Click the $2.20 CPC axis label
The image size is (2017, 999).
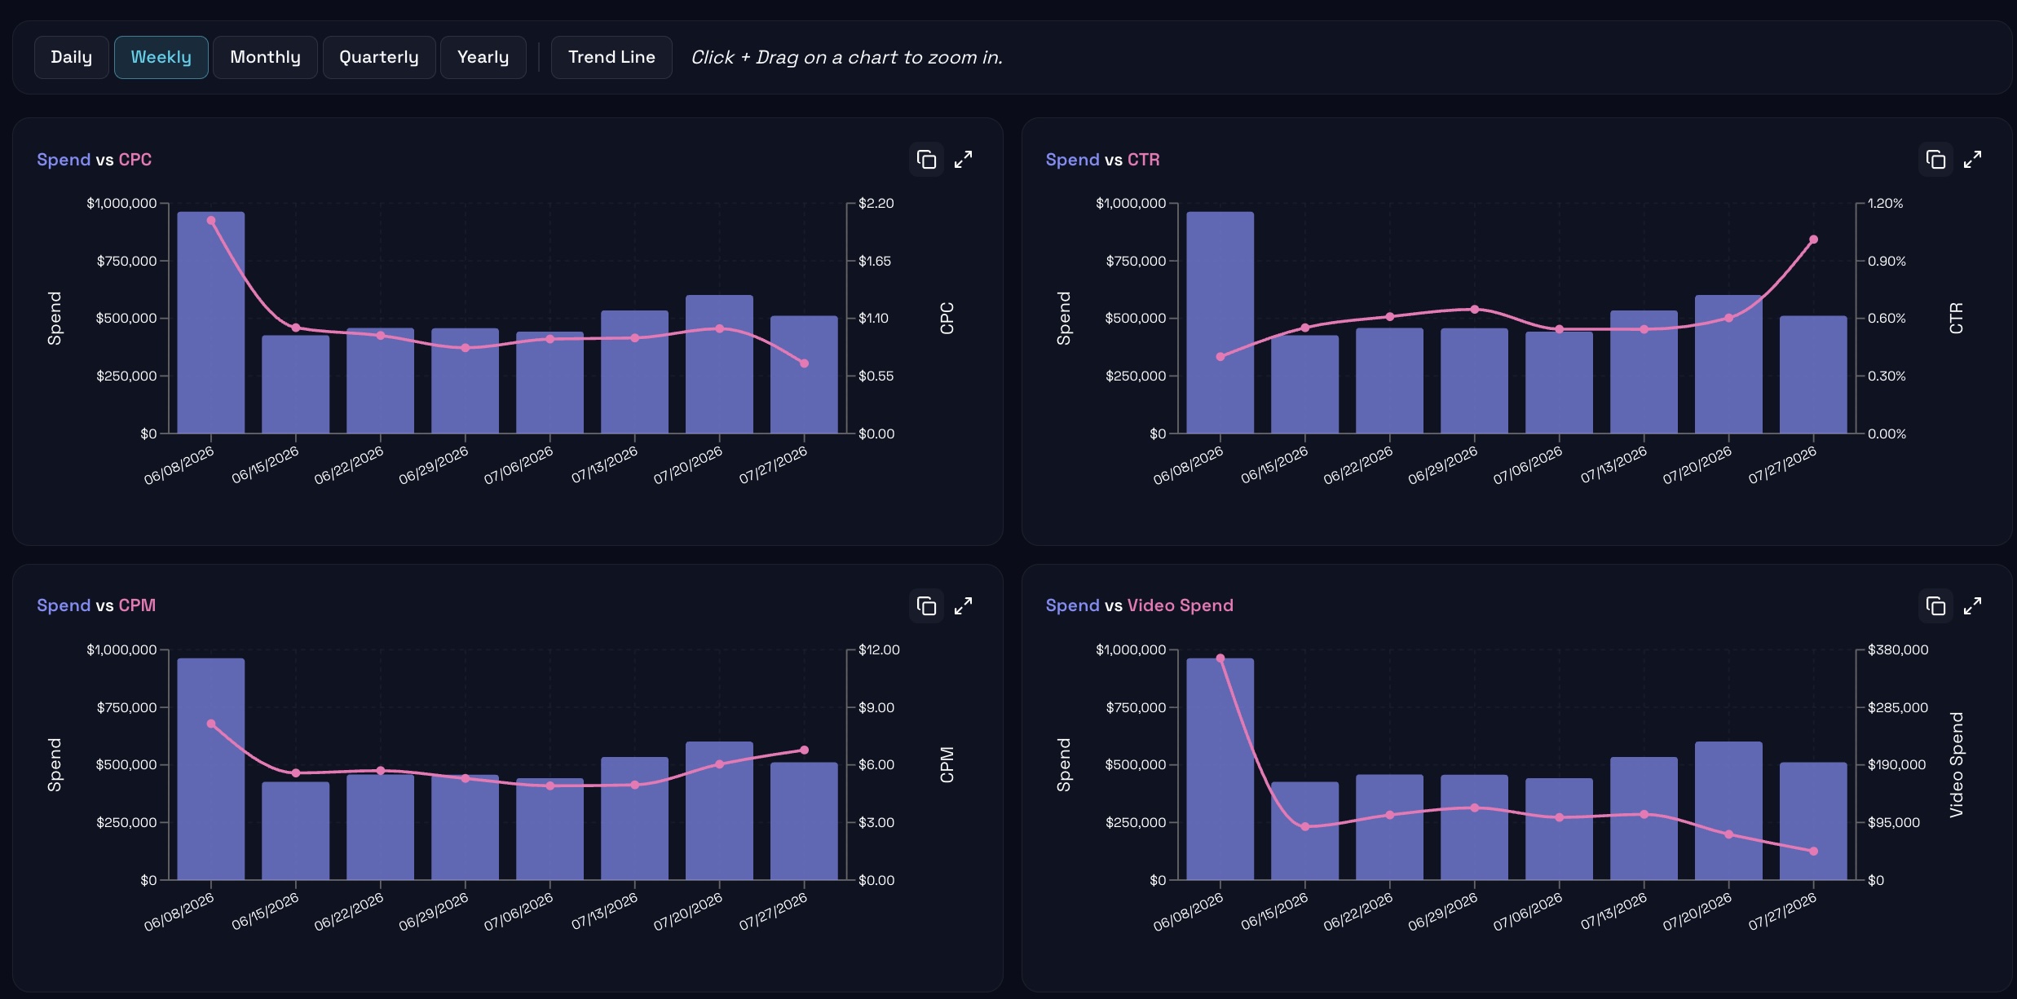coord(876,203)
